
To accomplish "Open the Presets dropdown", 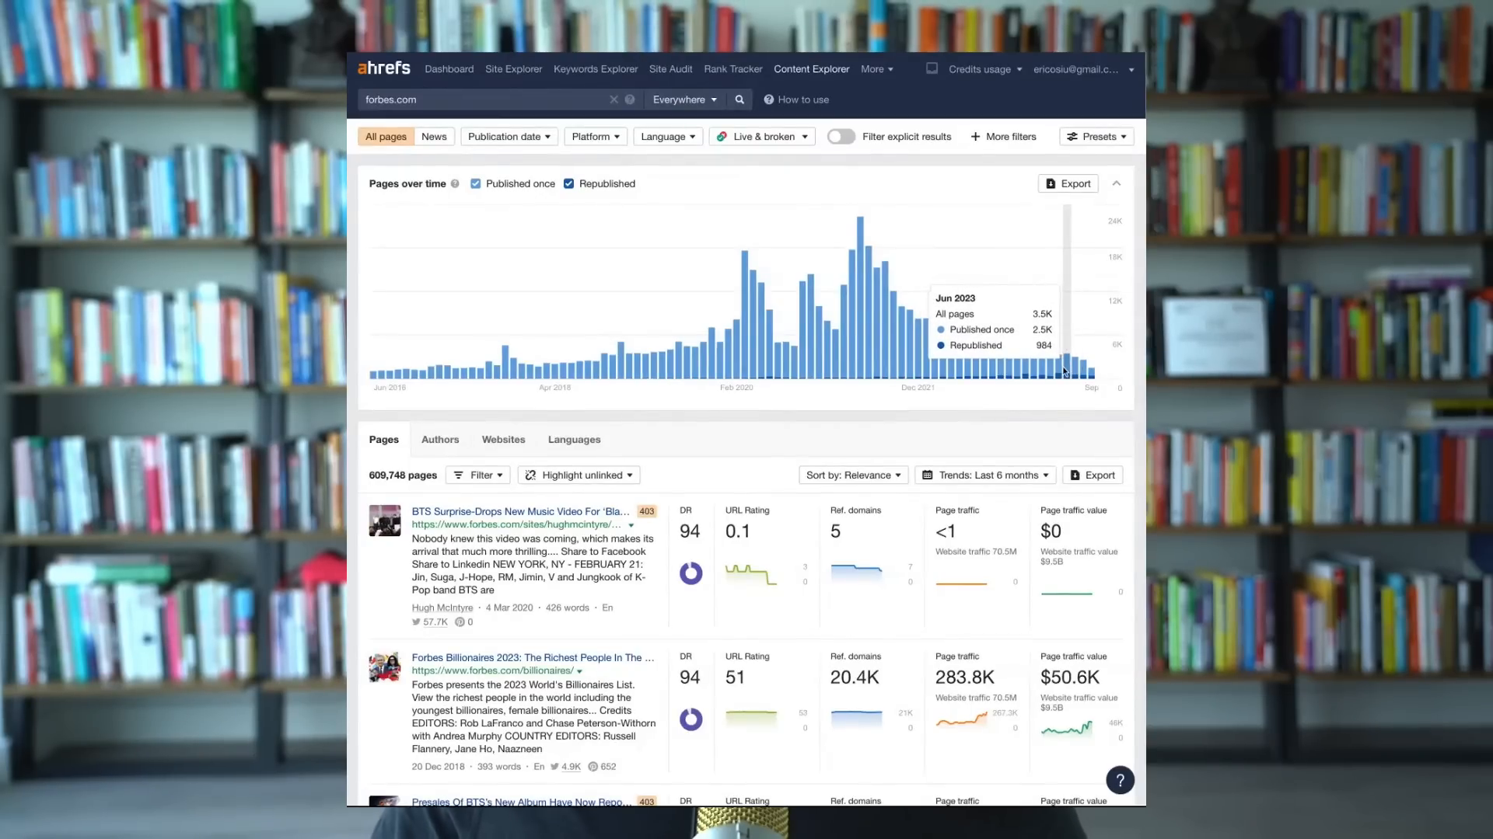I will [x=1096, y=136].
